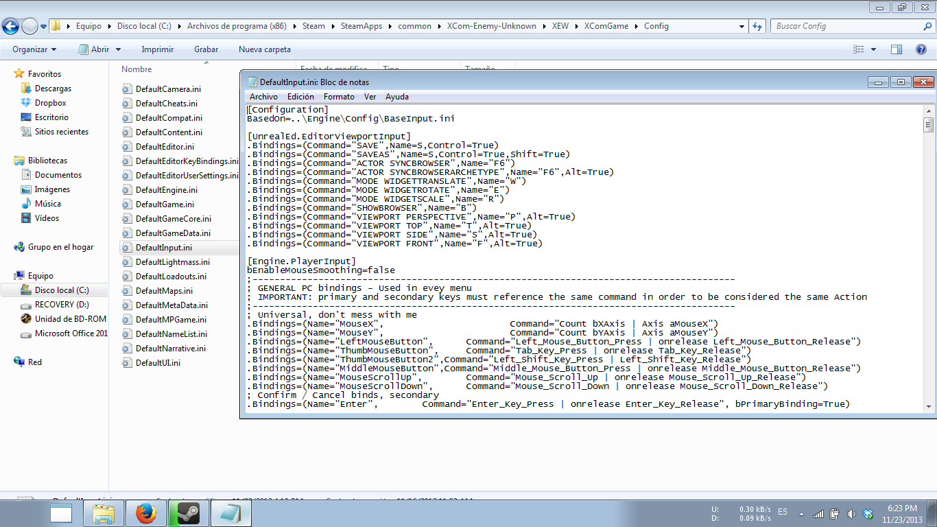Create a folder with Nueva carpeta
The width and height of the screenshot is (937, 527).
(x=264, y=49)
